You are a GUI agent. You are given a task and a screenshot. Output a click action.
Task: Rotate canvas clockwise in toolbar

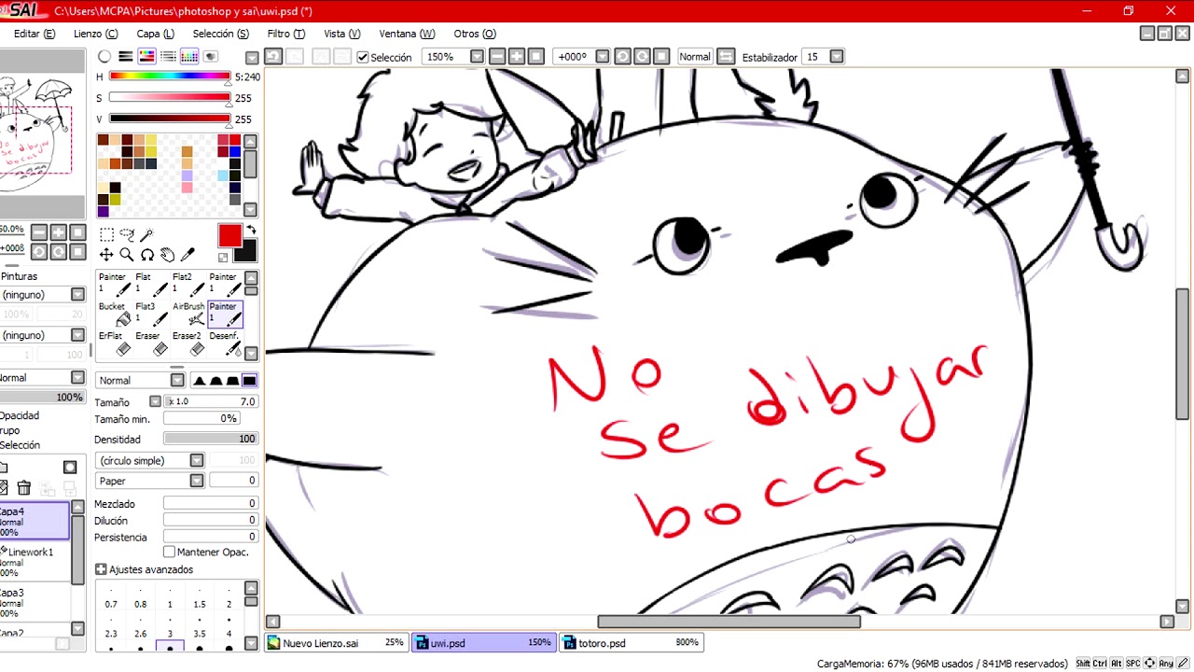click(642, 57)
